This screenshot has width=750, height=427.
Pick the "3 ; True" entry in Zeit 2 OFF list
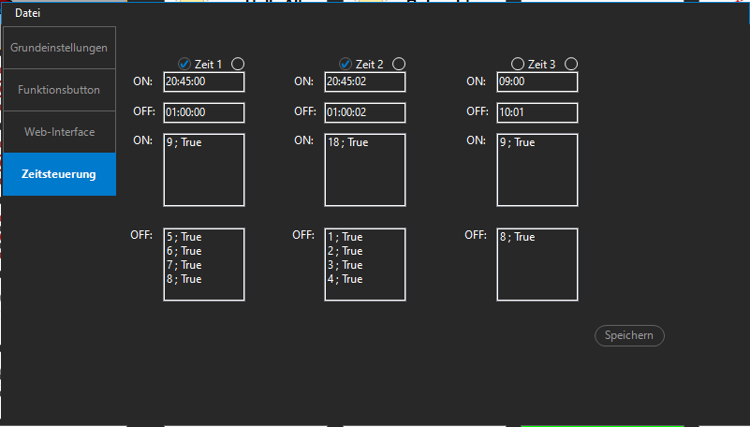click(345, 265)
